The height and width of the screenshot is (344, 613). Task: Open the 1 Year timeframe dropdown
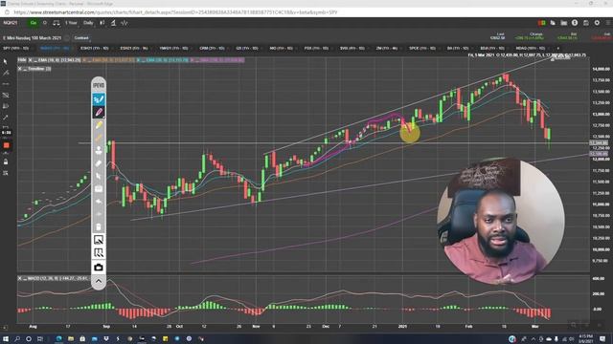click(71, 23)
